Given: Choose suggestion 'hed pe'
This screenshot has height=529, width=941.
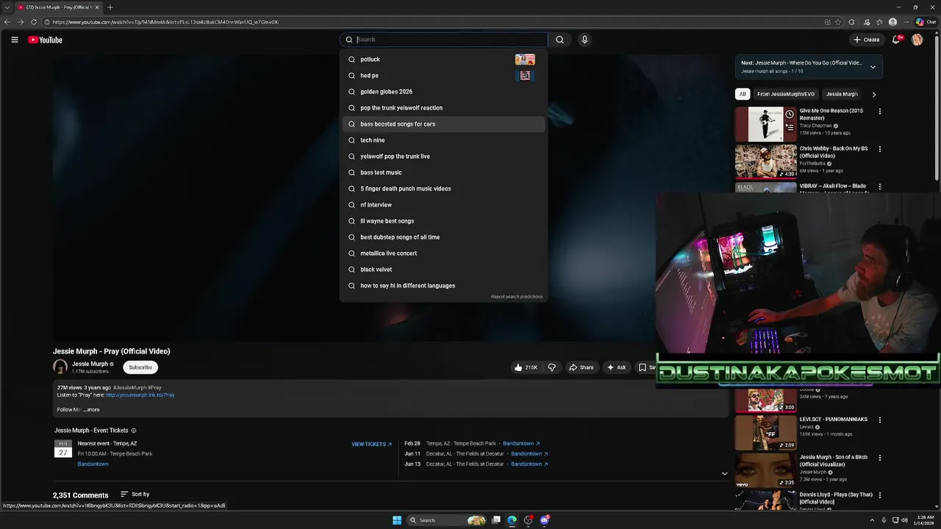Looking at the screenshot, I should pyautogui.click(x=443, y=76).
